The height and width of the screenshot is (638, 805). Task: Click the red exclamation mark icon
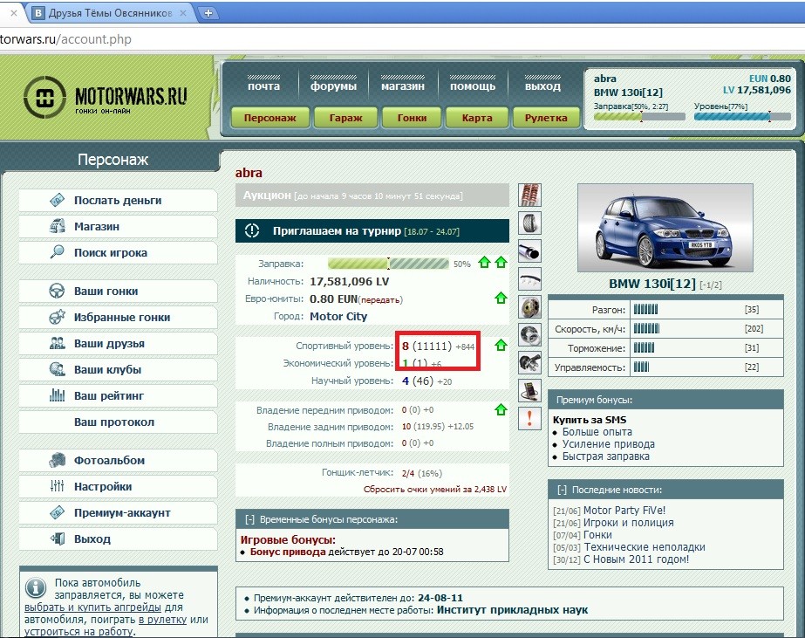(x=529, y=418)
